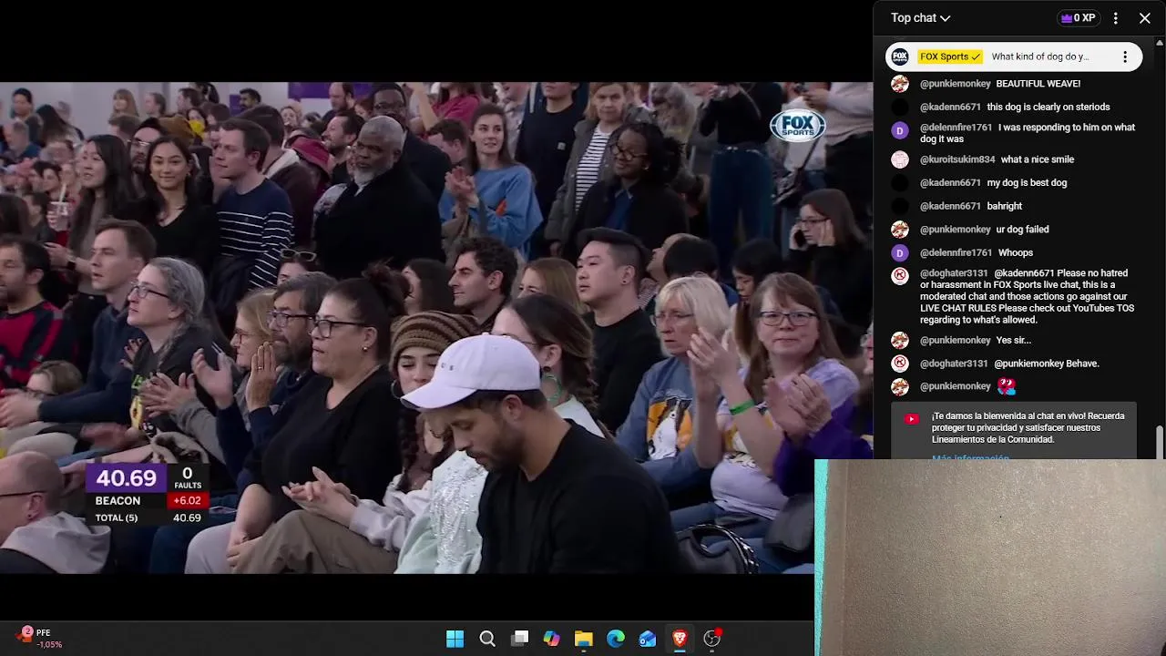Click avatar beside 'ur dog failed' message
Image resolution: width=1166 pixels, height=656 pixels.
pos(900,230)
